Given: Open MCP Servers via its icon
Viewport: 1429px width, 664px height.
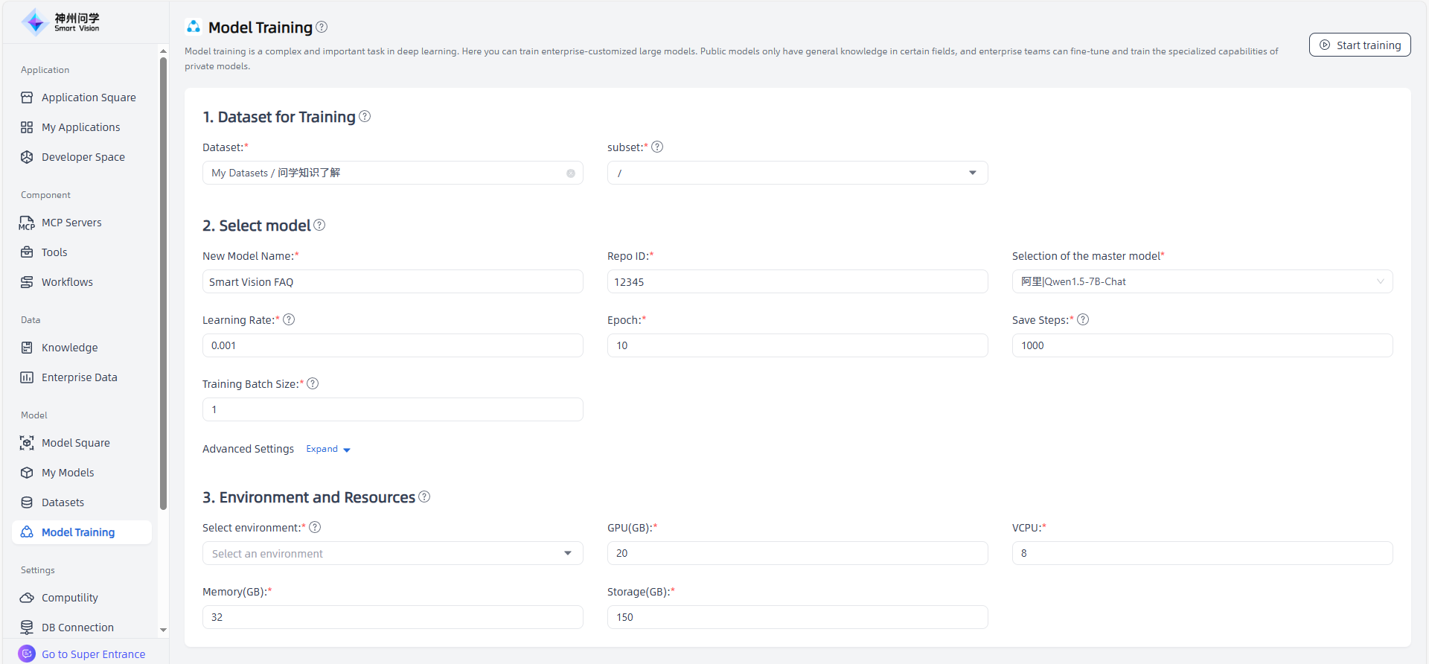Looking at the screenshot, I should [x=27, y=223].
